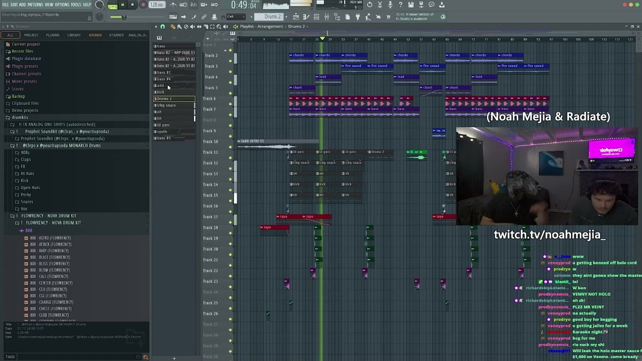
Task: Open the OPTIONS menu
Action: [x=62, y=5]
